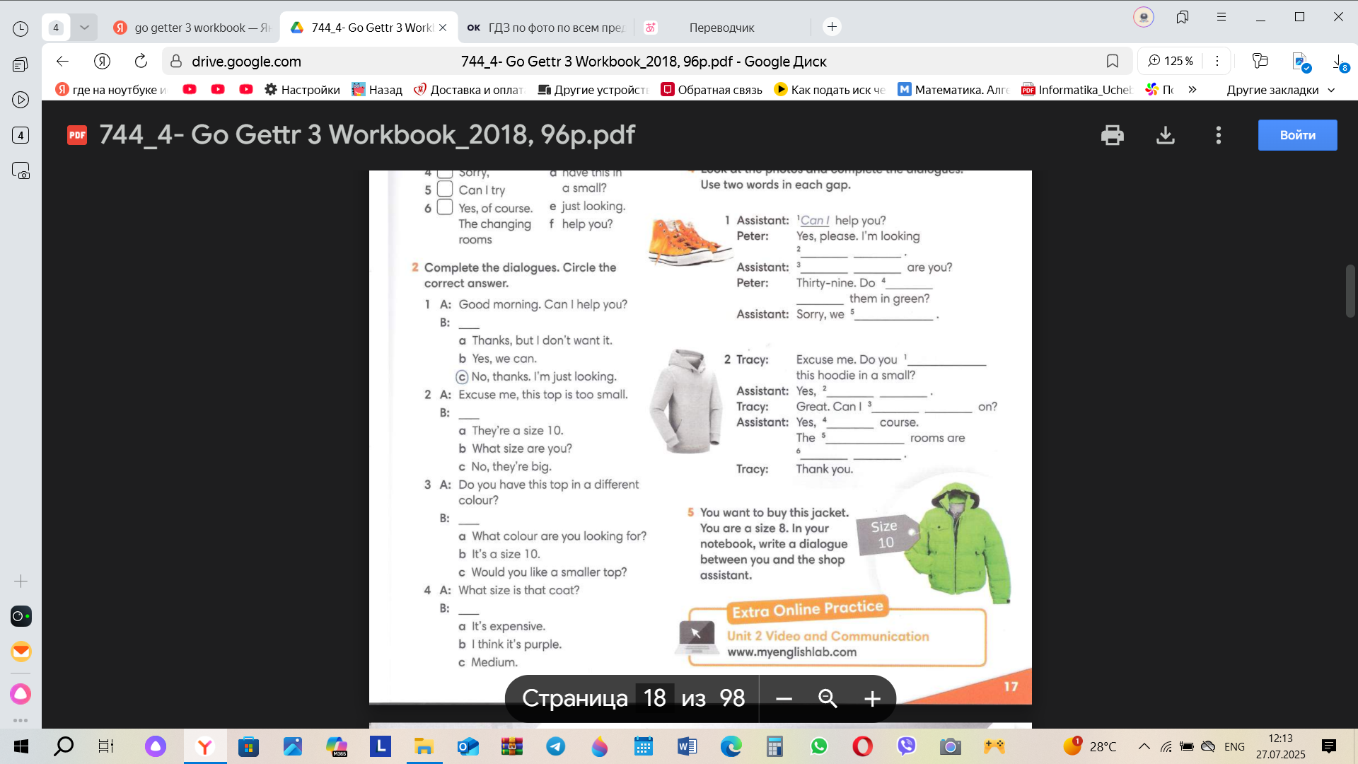Viewport: 1358px width, 764px height.
Task: Download the PDF file
Action: click(1165, 135)
